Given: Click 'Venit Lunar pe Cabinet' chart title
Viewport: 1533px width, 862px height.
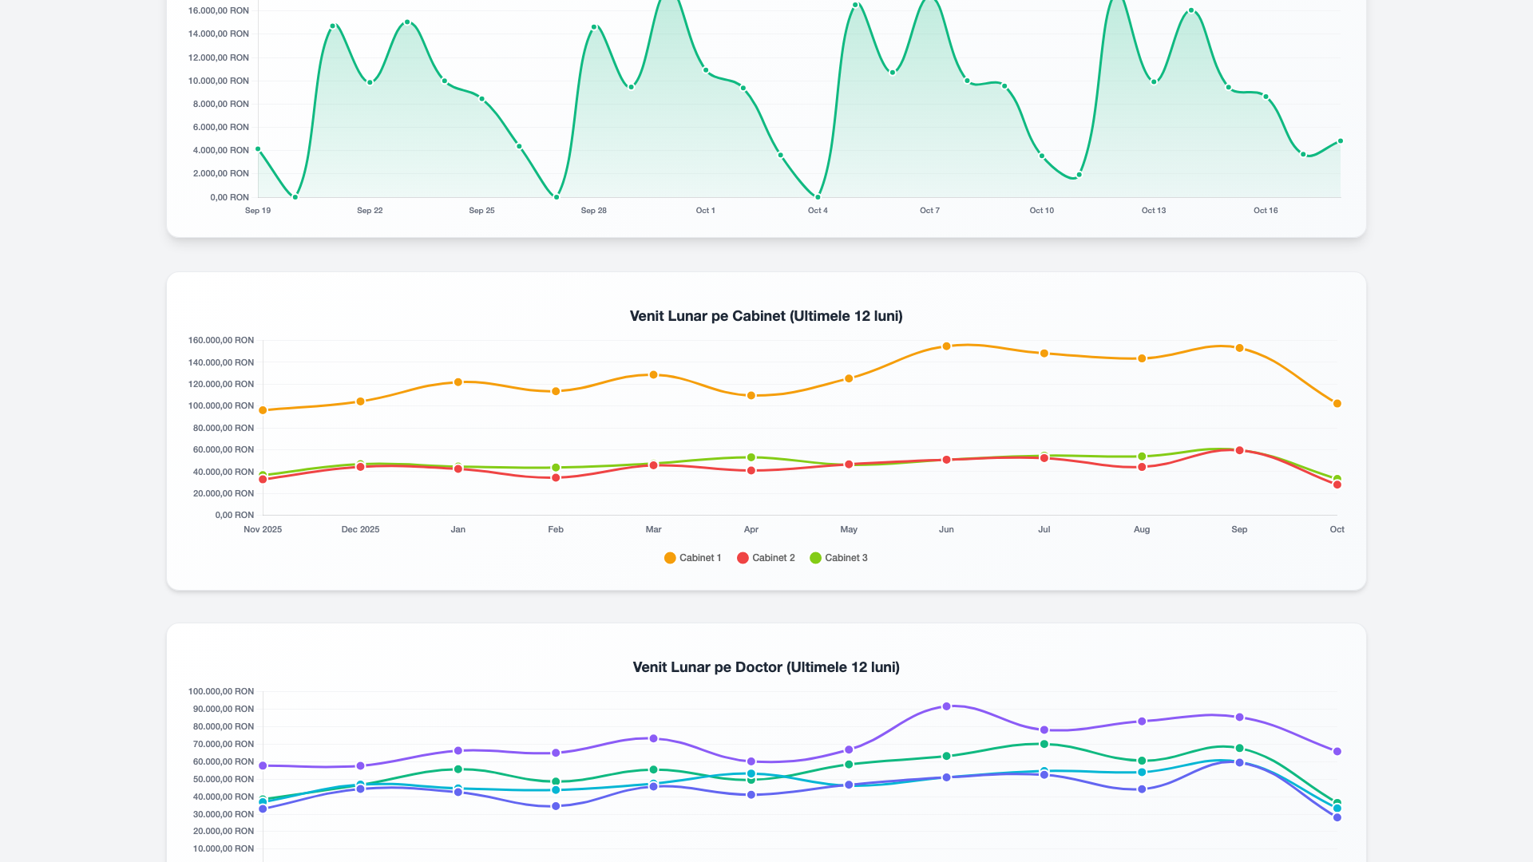Looking at the screenshot, I should coord(766,316).
